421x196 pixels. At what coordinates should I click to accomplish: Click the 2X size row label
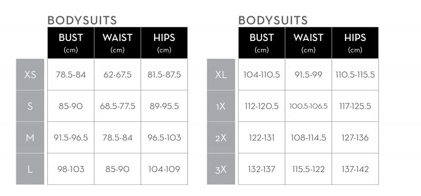click(221, 138)
